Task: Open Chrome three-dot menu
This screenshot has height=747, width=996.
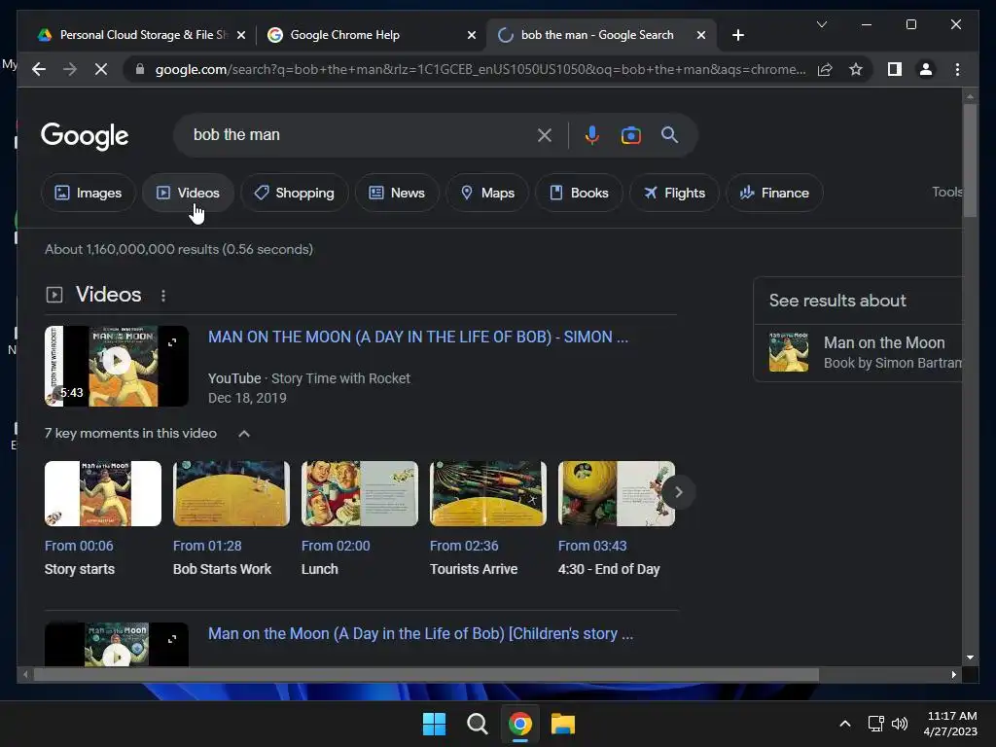Action: click(957, 69)
